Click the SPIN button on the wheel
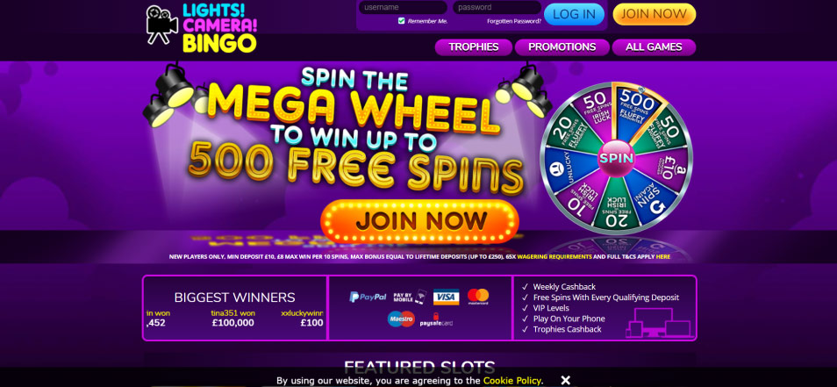This screenshot has width=837, height=387. (x=616, y=158)
